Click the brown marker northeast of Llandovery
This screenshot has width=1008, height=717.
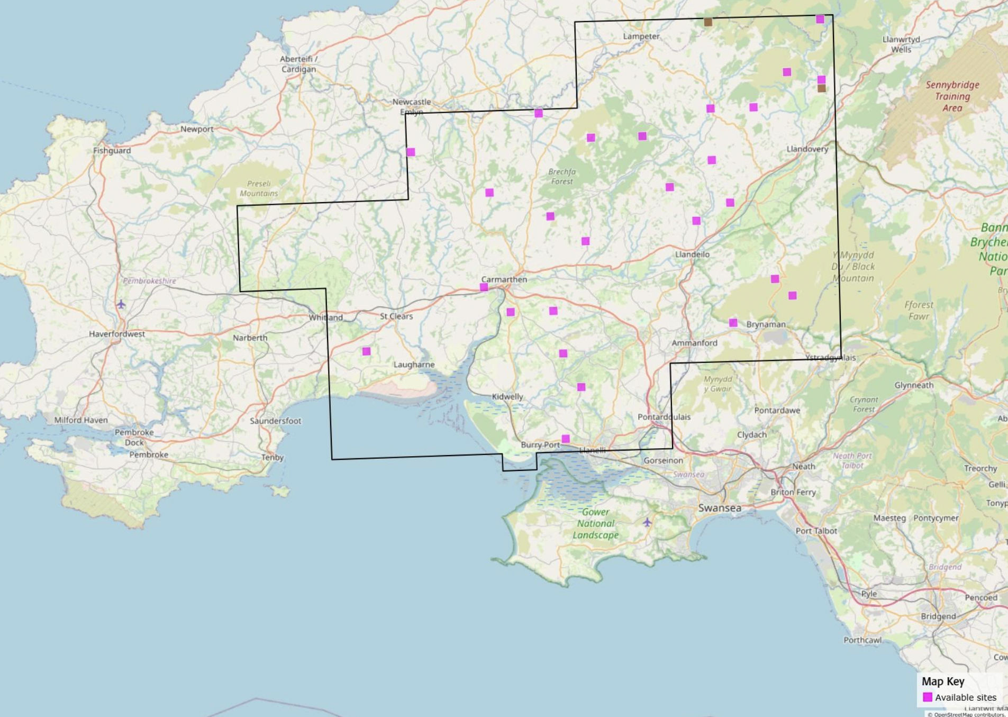821,88
